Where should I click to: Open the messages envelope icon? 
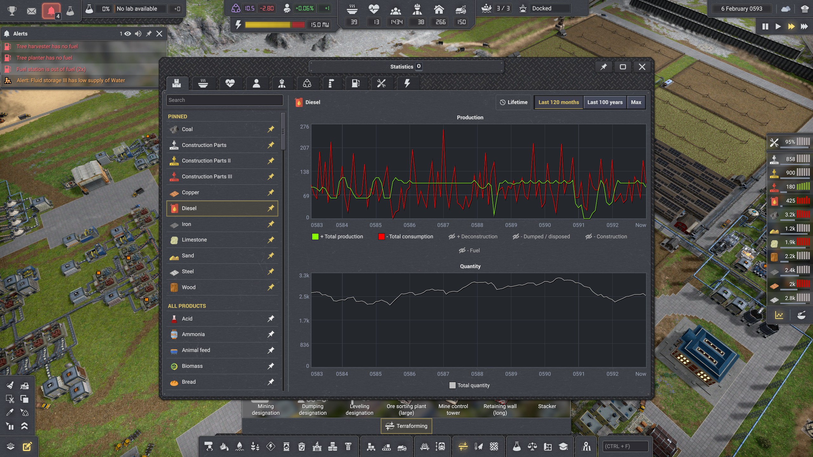pos(31,11)
